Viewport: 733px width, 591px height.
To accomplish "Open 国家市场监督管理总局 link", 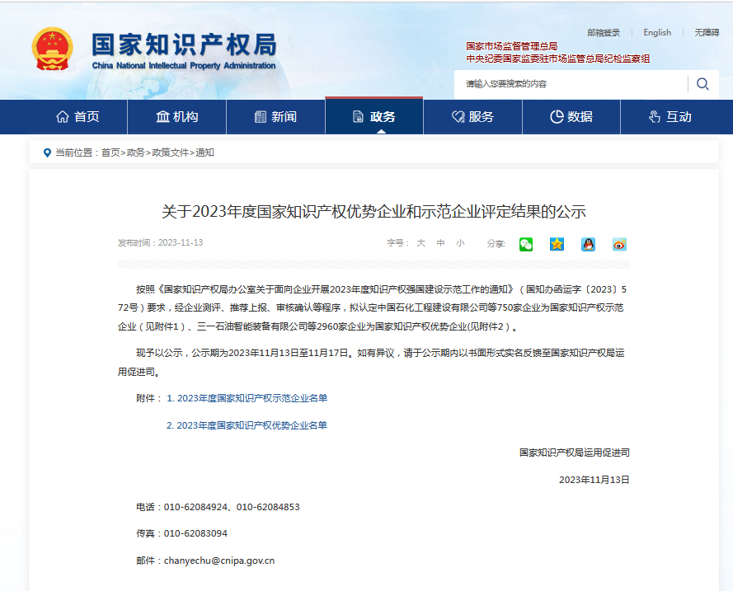I will point(511,46).
